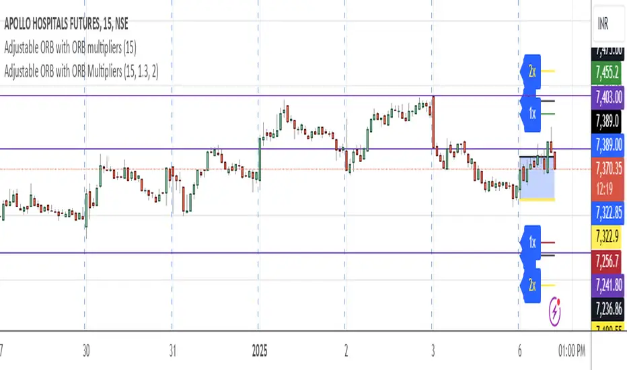
Task: Click the blue 7,389.00 price label
Action: tap(608, 145)
